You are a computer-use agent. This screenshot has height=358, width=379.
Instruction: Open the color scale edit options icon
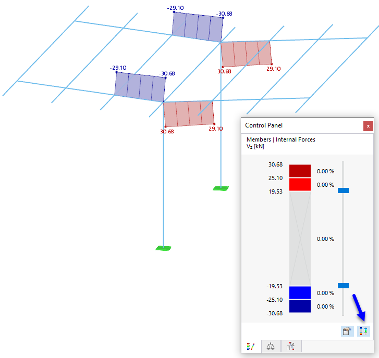tap(347, 331)
